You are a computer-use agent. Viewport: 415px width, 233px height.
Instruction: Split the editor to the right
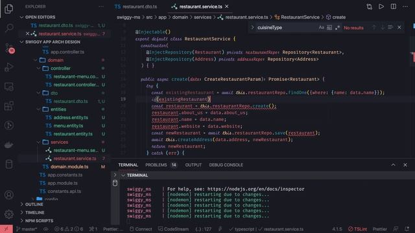(x=394, y=6)
